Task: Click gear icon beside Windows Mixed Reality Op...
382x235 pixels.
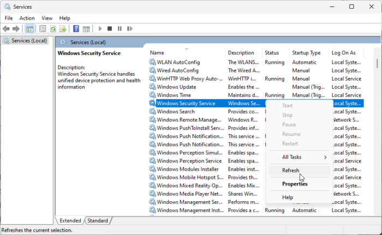Action: click(152, 185)
